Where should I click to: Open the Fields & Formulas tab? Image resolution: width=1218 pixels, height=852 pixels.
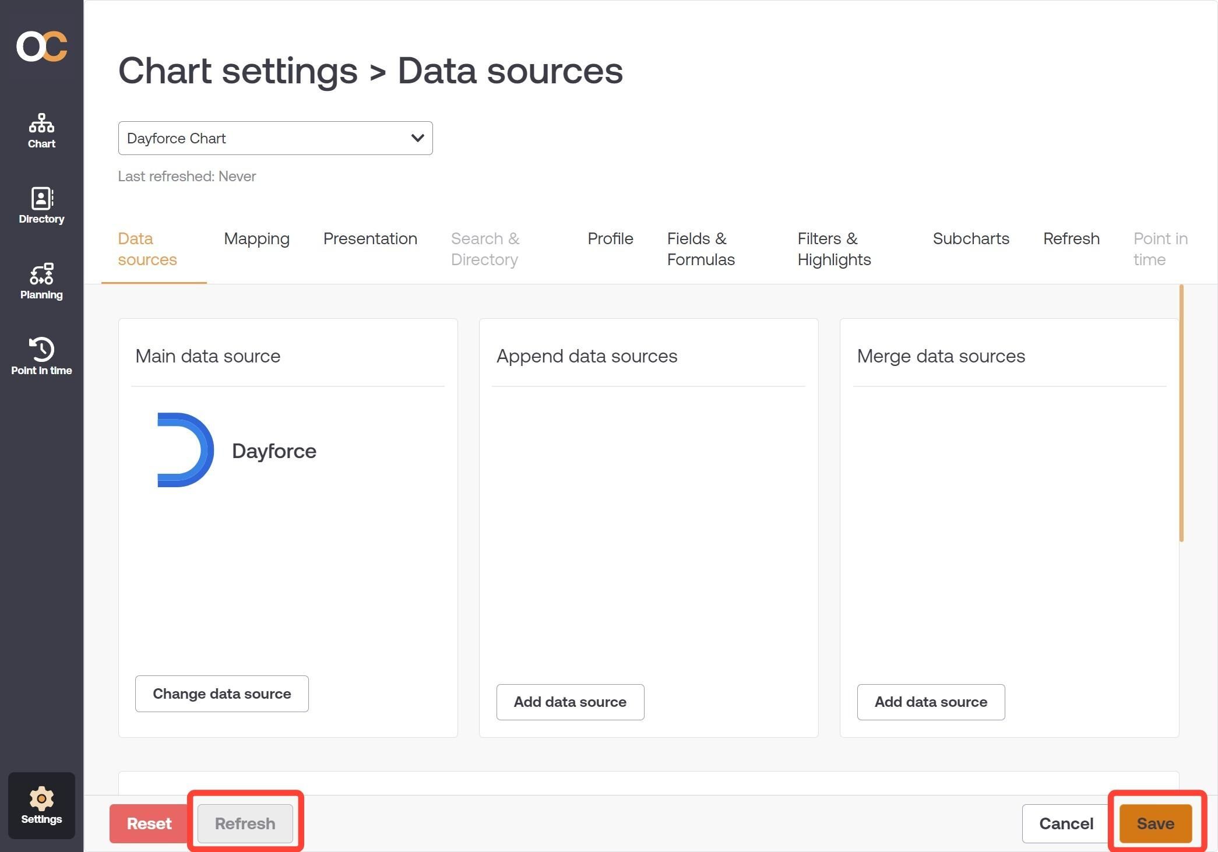701,249
